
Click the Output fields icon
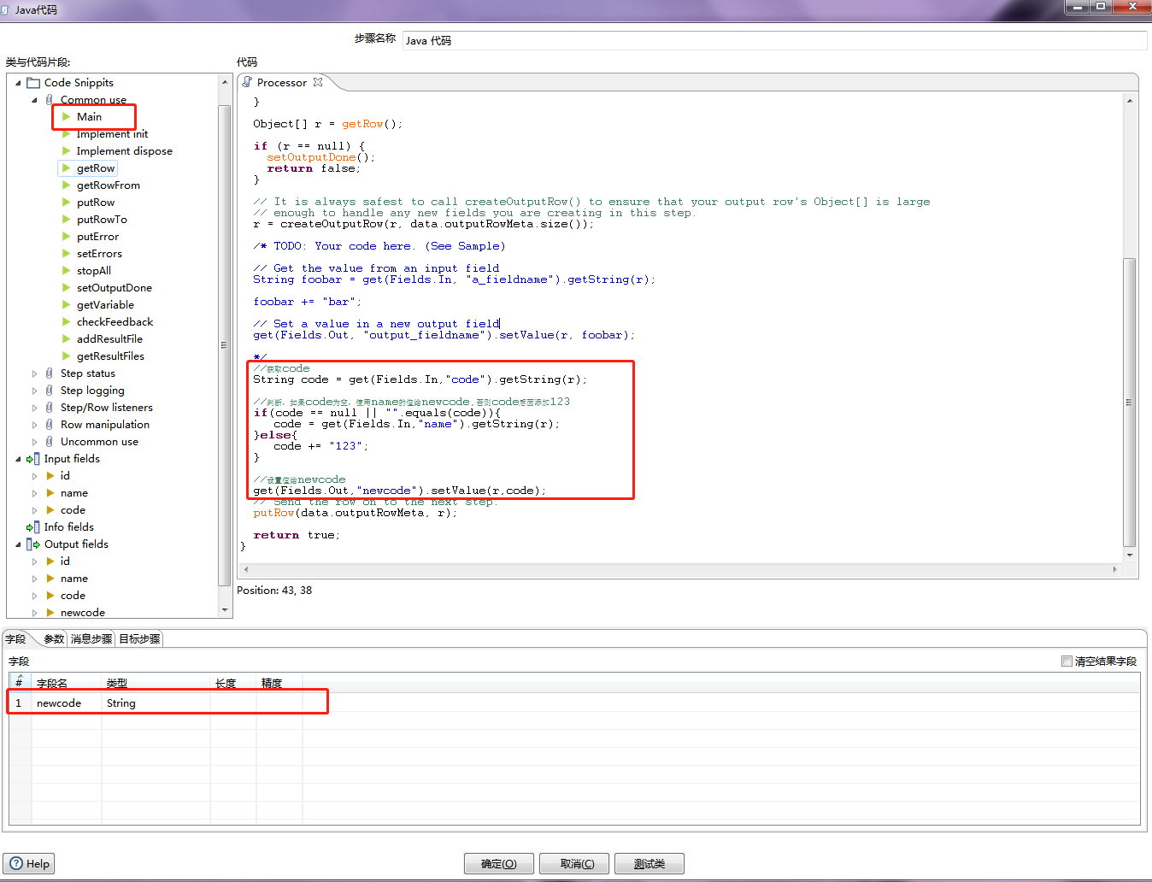pyautogui.click(x=33, y=544)
